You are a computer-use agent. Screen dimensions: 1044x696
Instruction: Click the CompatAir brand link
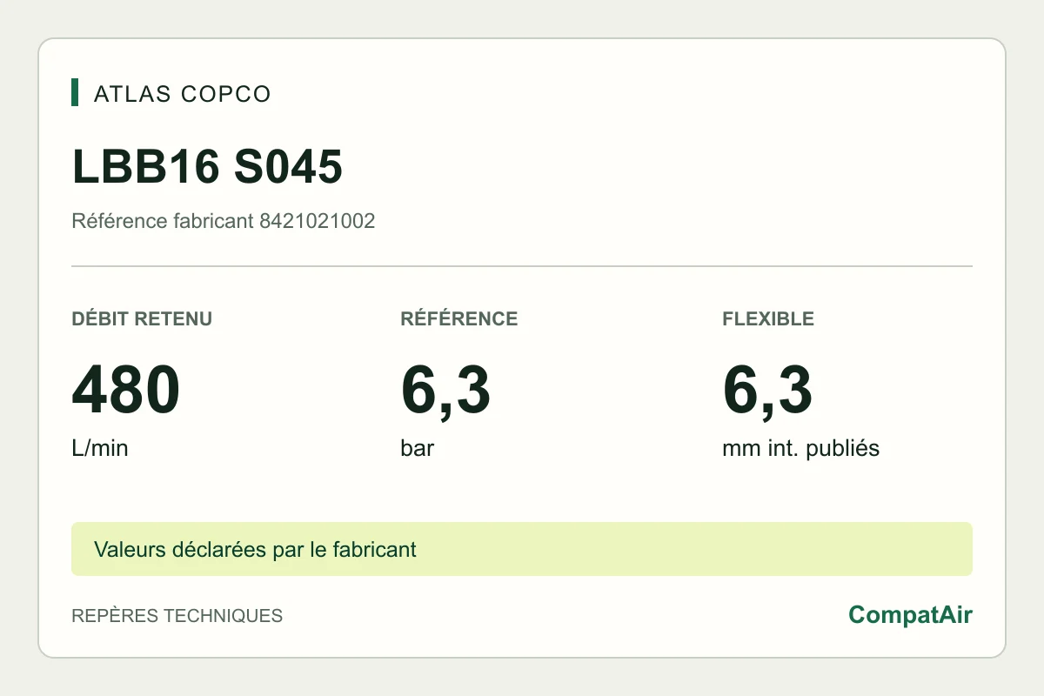910,615
